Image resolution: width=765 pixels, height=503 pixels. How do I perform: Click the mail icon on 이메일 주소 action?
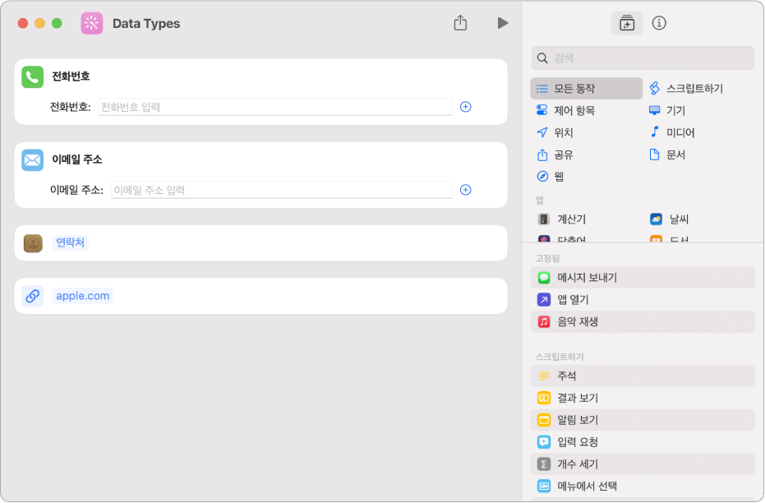[33, 160]
